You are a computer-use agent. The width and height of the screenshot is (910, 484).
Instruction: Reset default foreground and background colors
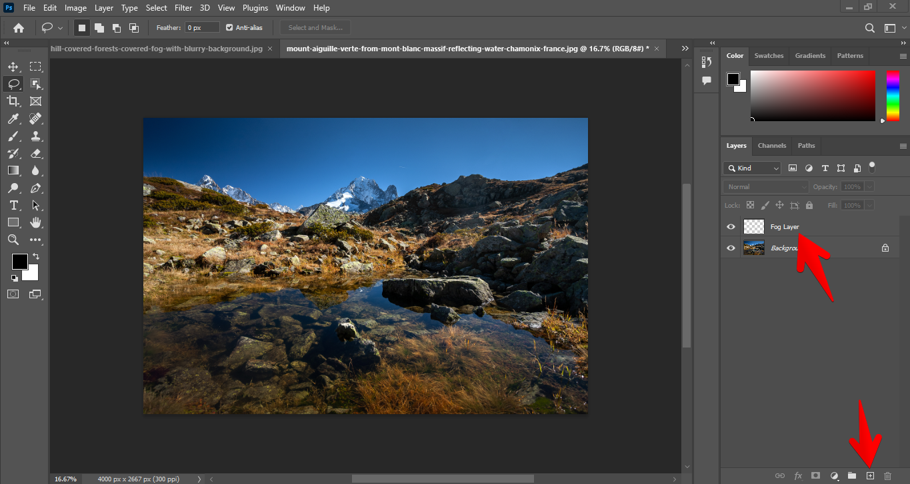click(x=15, y=278)
